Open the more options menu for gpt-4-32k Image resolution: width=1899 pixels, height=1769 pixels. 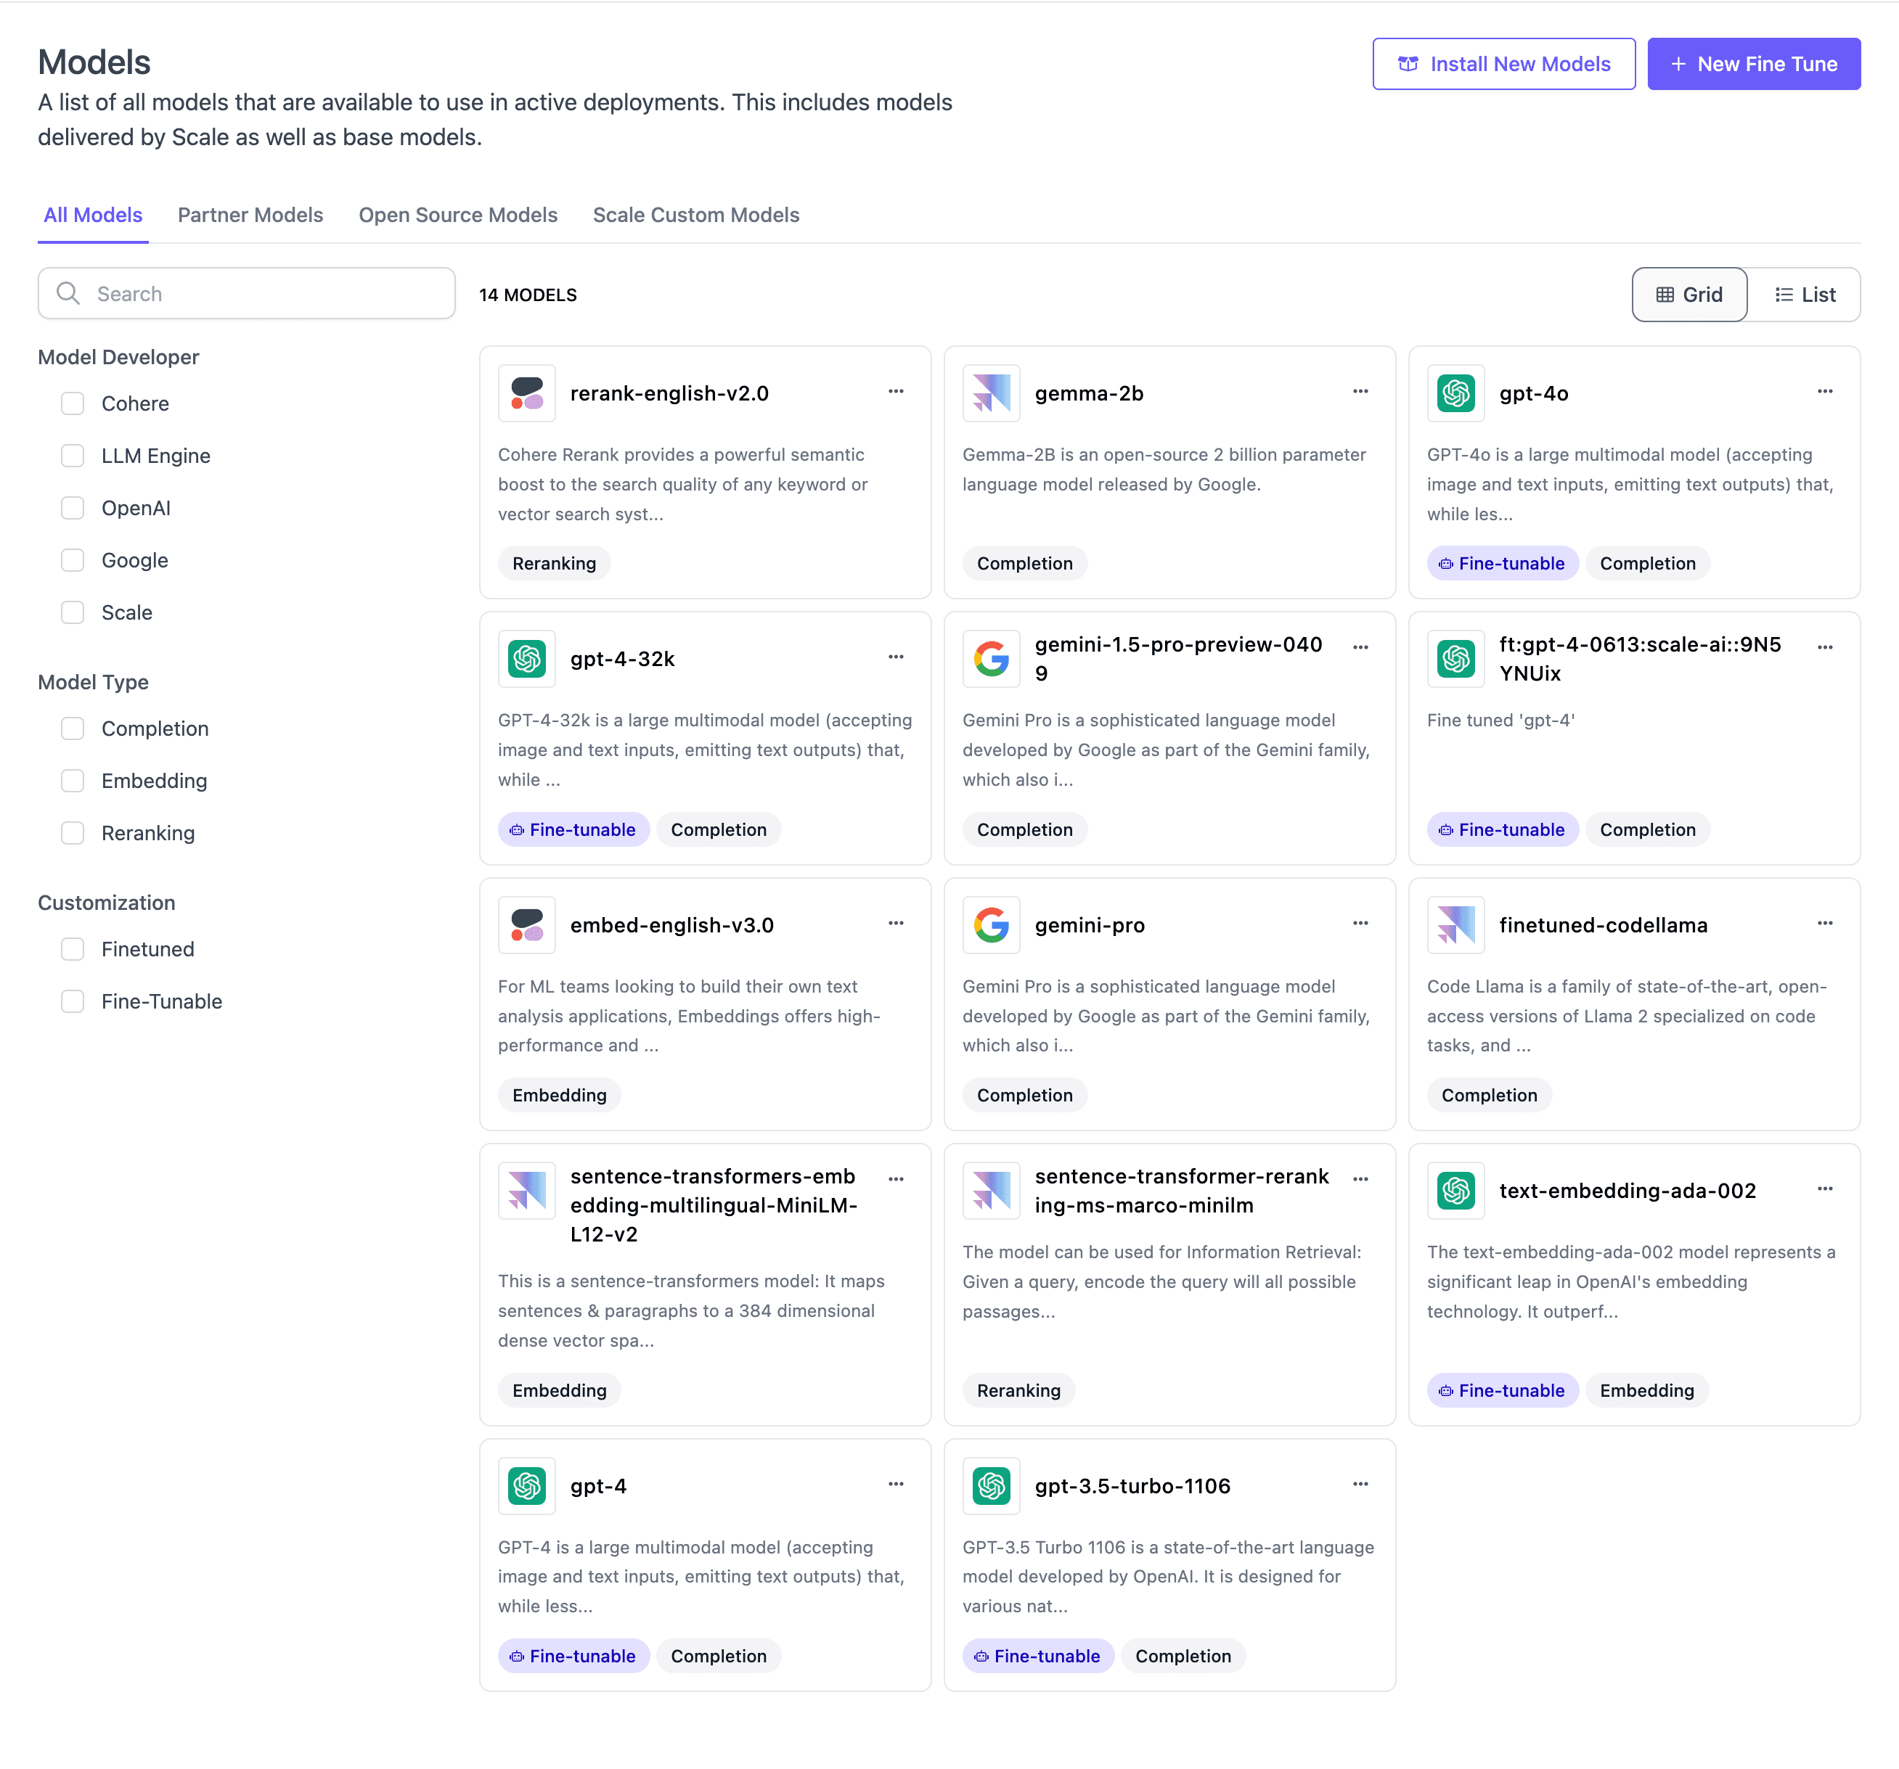click(895, 657)
